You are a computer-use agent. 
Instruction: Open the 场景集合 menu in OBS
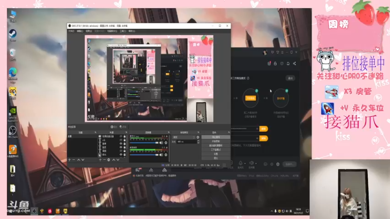tap(112, 31)
